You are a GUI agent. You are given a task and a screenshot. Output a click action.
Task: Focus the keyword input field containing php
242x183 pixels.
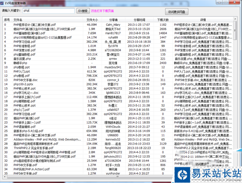point(48,11)
